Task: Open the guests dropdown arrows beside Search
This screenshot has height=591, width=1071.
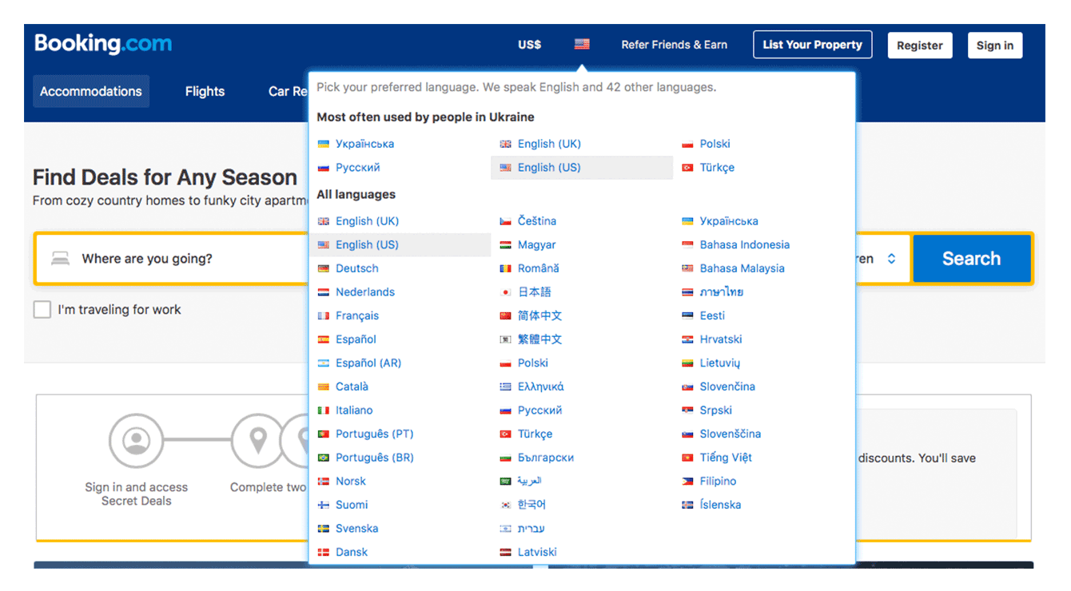Action: click(891, 259)
